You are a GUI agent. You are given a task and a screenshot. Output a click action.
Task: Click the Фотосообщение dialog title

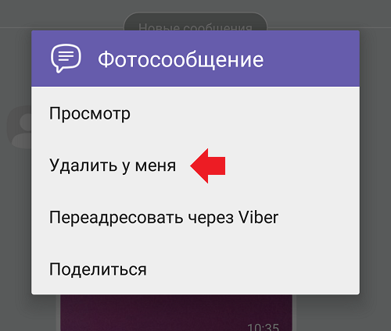coord(181,60)
